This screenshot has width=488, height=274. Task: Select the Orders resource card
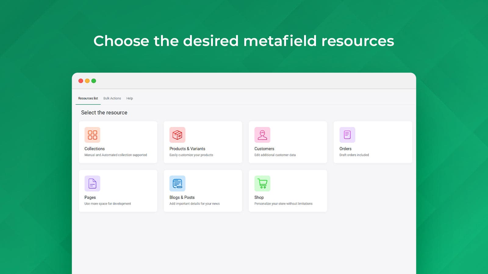373,142
